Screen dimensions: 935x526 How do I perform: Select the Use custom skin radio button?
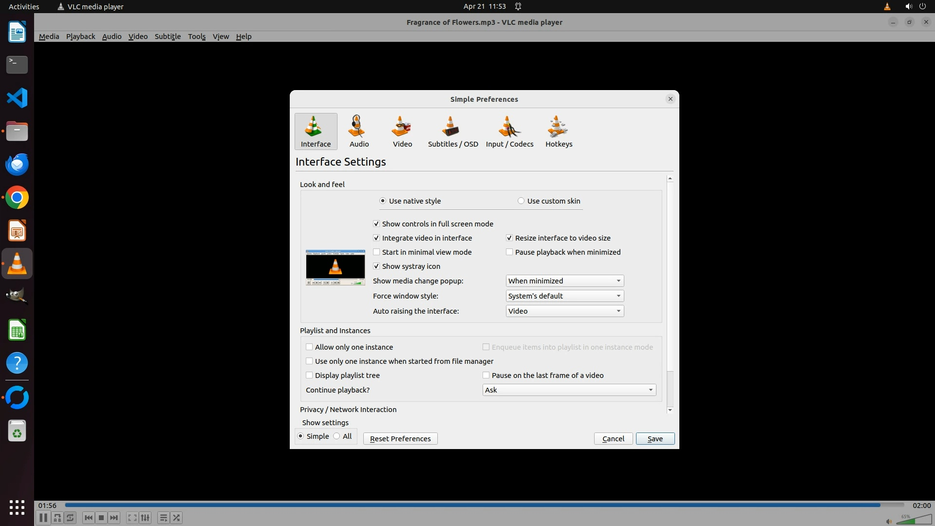521,201
